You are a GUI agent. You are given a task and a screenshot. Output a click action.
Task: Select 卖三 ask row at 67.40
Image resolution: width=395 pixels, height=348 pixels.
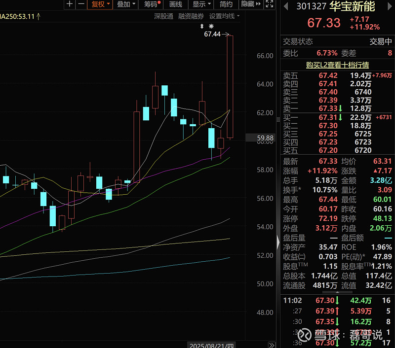pyautogui.click(x=337, y=92)
